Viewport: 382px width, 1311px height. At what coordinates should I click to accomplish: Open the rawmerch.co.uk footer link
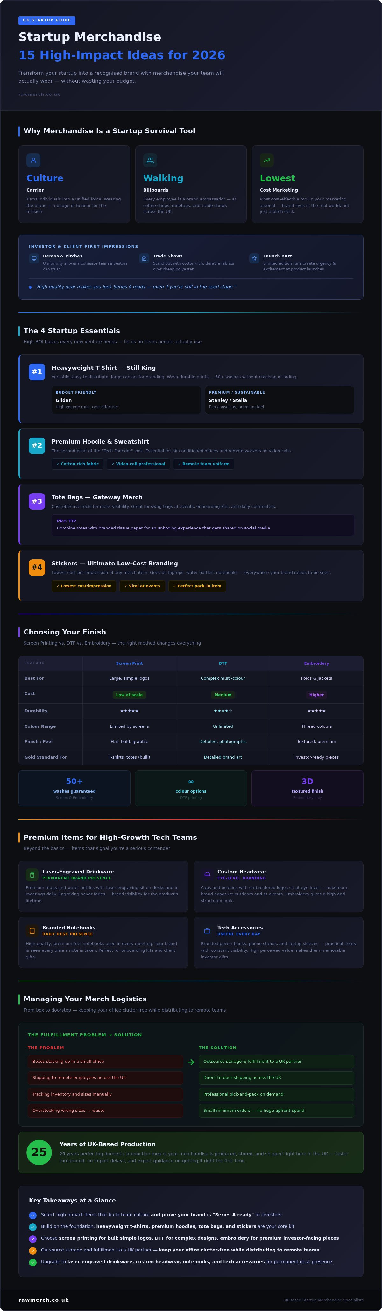[44, 1300]
